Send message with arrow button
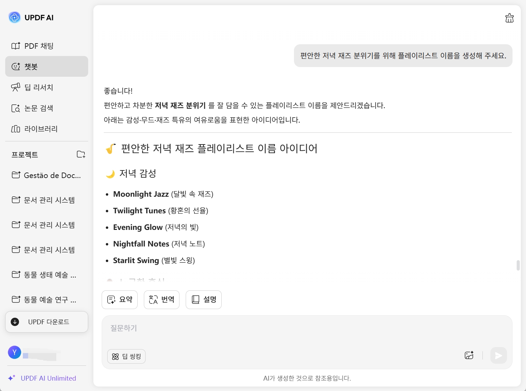This screenshot has height=391, width=526. 498,355
